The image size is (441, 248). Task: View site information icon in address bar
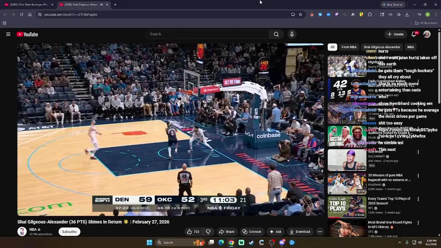click(x=40, y=14)
